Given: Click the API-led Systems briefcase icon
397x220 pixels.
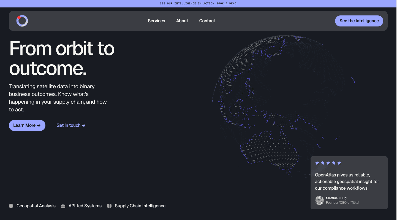Looking at the screenshot, I should [x=63, y=206].
